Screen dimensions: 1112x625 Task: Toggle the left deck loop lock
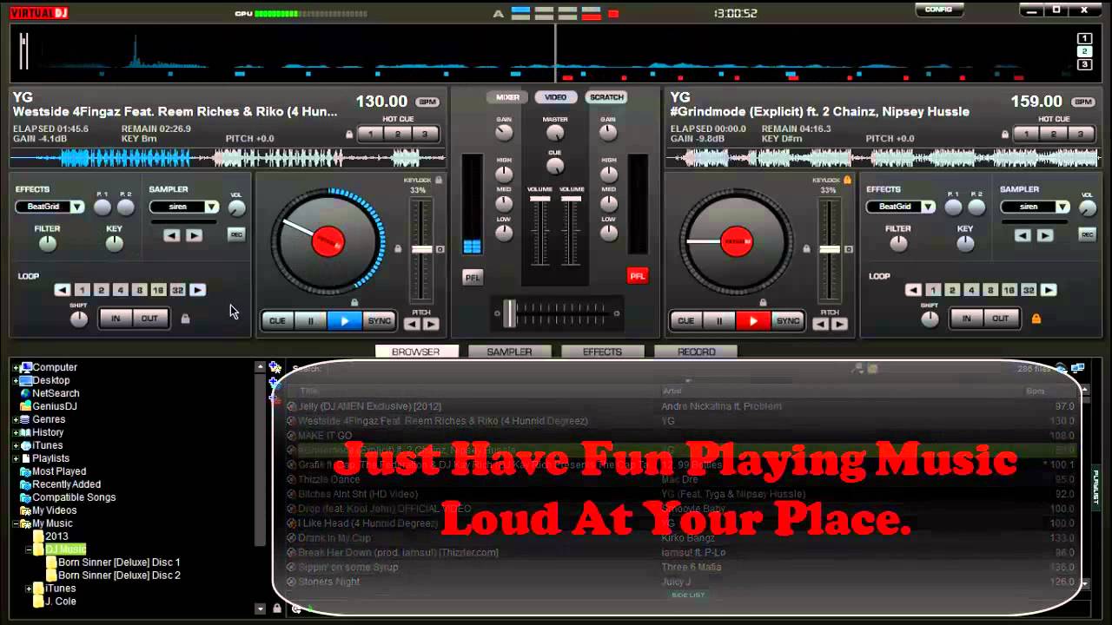click(185, 319)
